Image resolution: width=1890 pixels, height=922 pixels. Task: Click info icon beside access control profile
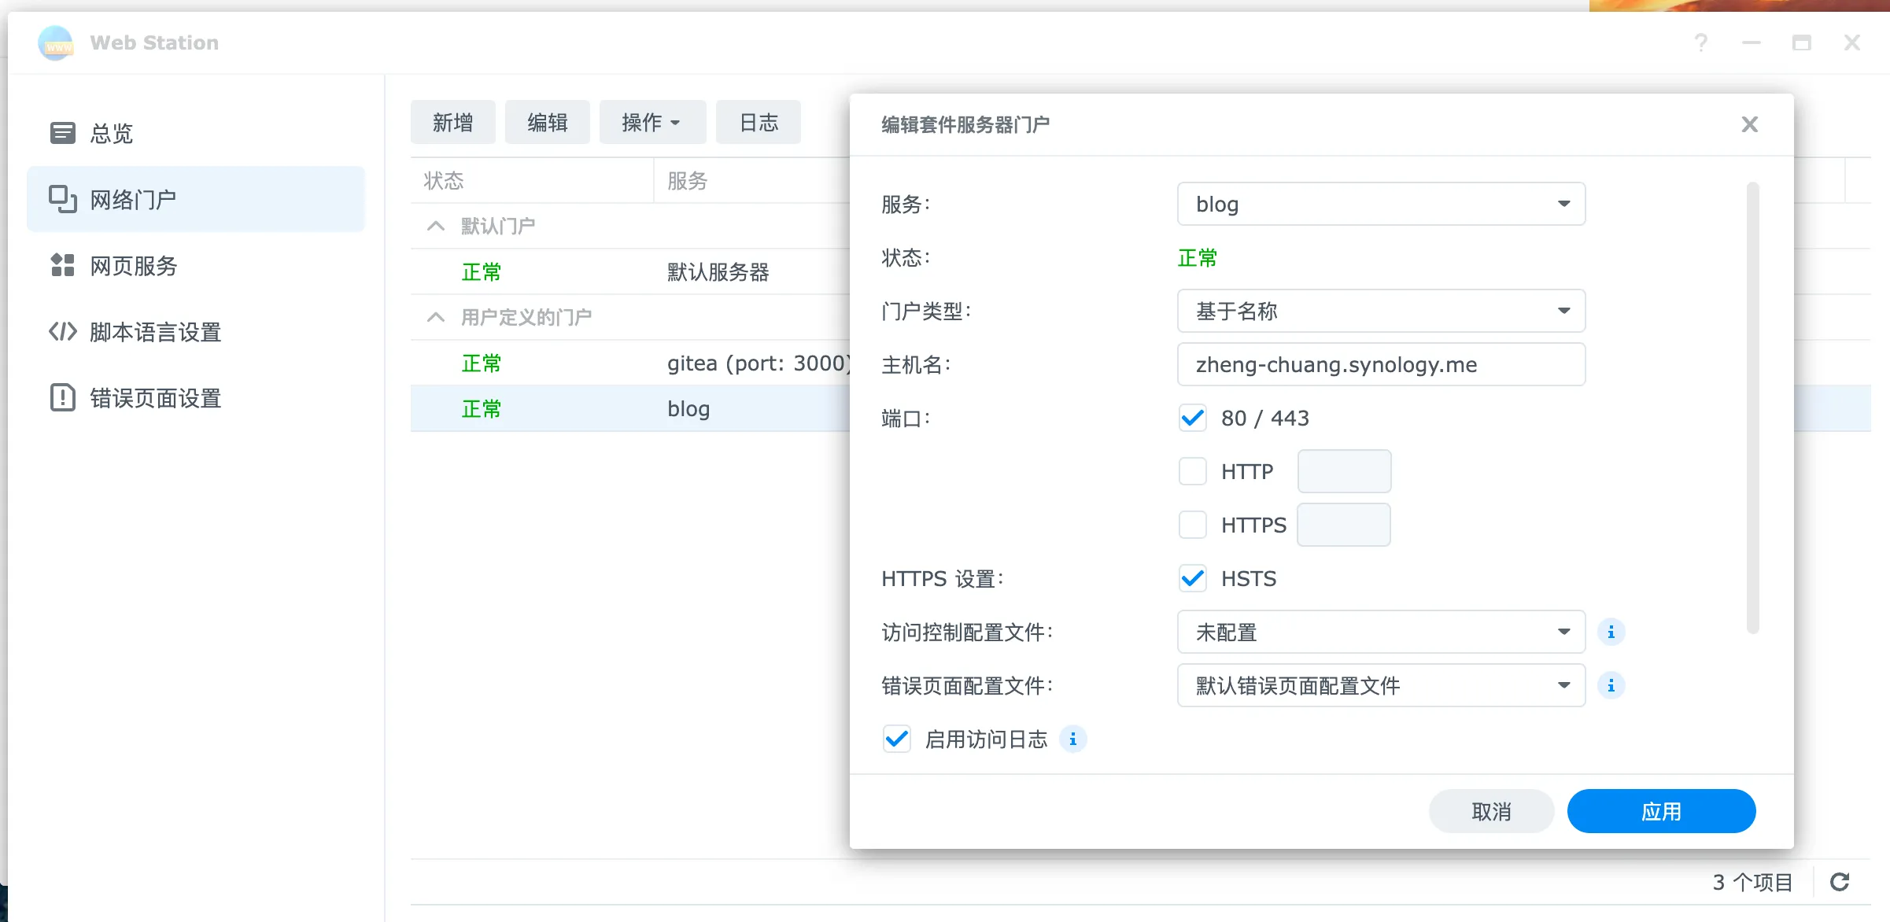click(1611, 632)
